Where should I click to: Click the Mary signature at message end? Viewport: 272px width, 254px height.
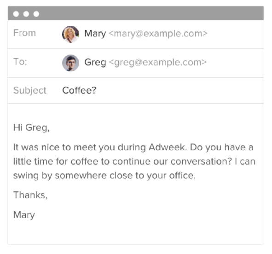(x=24, y=215)
